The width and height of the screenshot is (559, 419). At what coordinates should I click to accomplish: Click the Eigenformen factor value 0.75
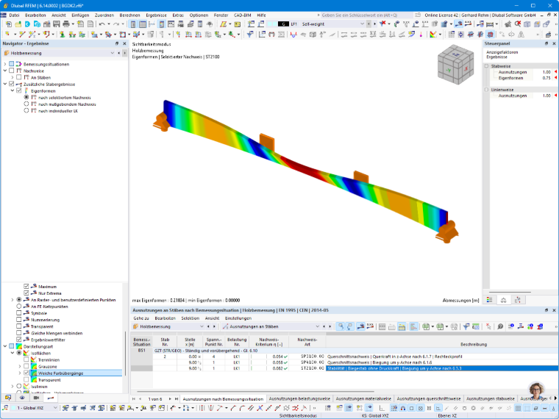point(546,78)
